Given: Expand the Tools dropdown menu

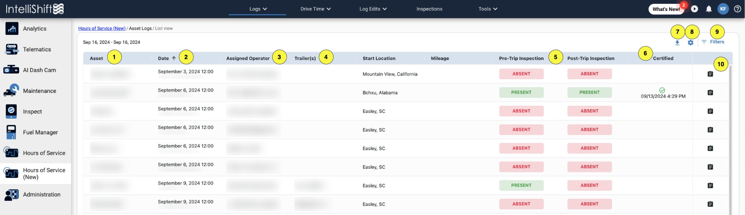Looking at the screenshot, I should click(488, 9).
